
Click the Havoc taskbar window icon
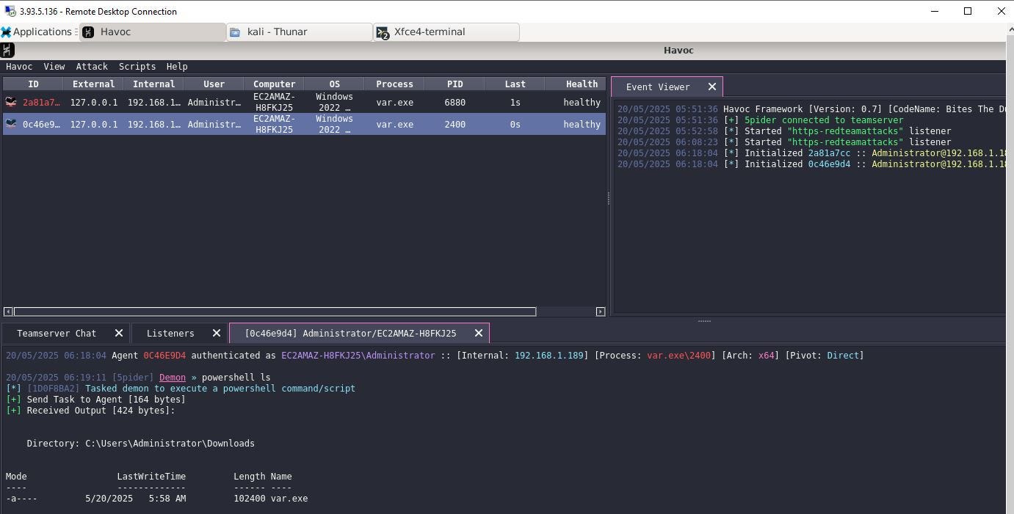(88, 32)
